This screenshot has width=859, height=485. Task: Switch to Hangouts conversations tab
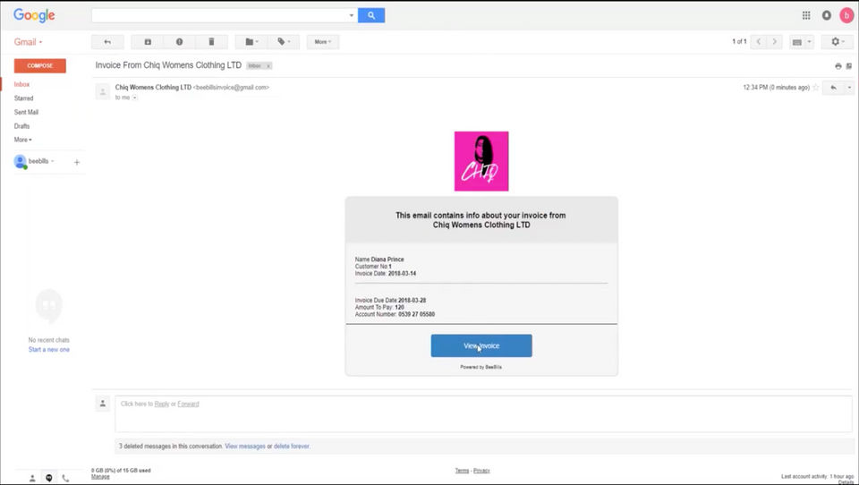(x=48, y=478)
